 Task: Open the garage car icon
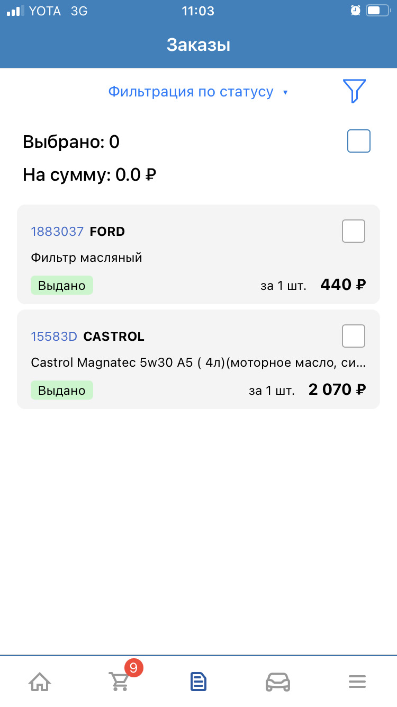(x=278, y=682)
